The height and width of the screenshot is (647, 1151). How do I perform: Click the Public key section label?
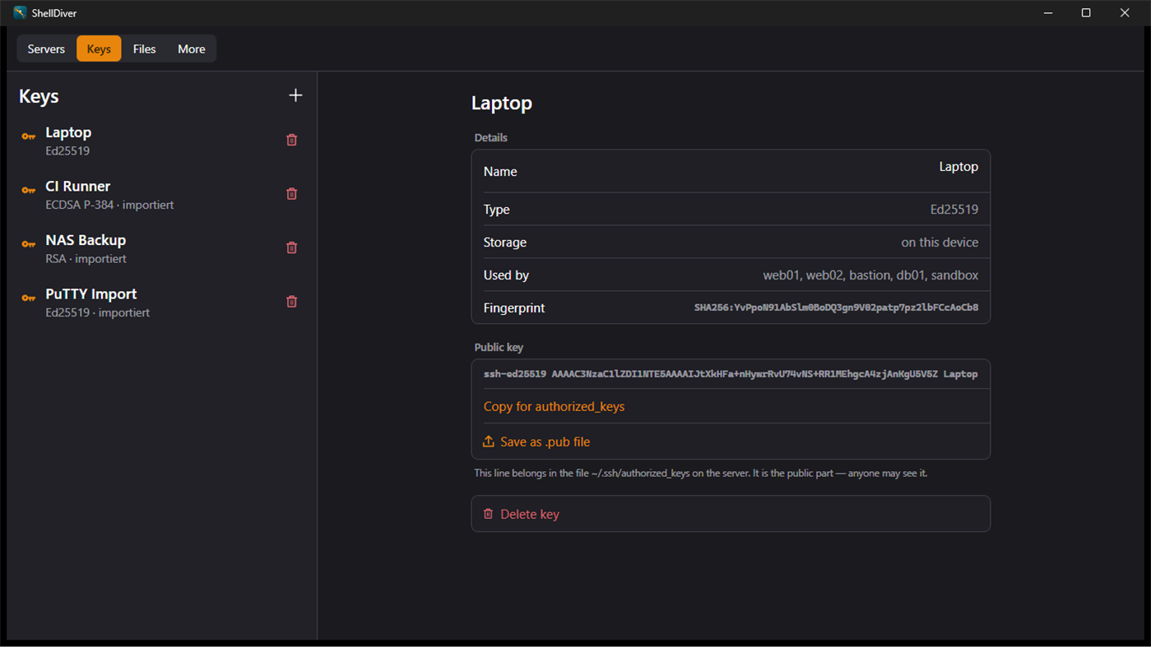pos(499,347)
